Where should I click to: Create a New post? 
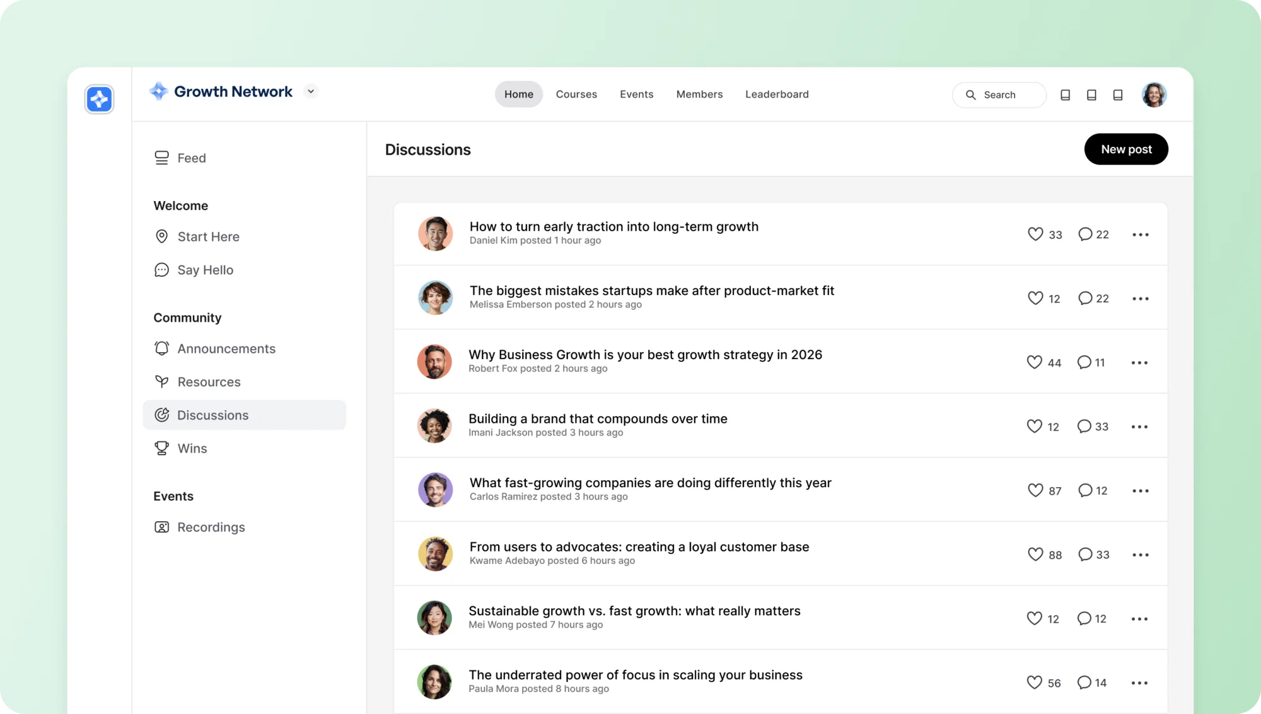[1126, 149]
